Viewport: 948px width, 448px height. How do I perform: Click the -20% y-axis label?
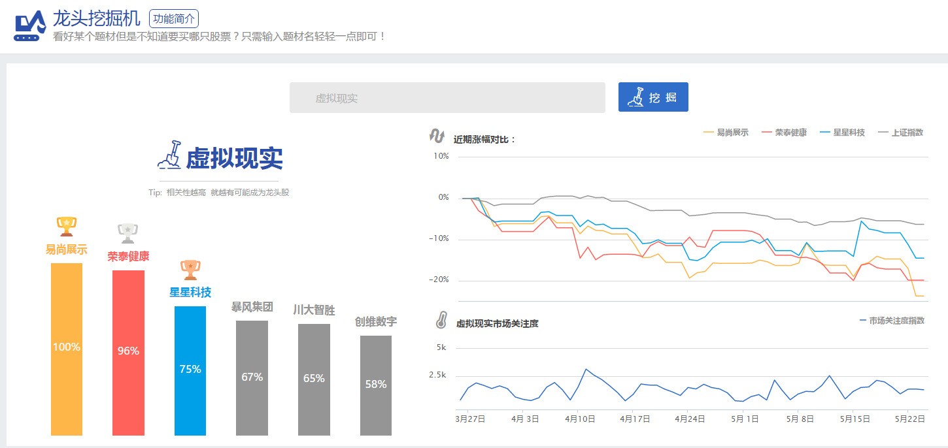[439, 280]
